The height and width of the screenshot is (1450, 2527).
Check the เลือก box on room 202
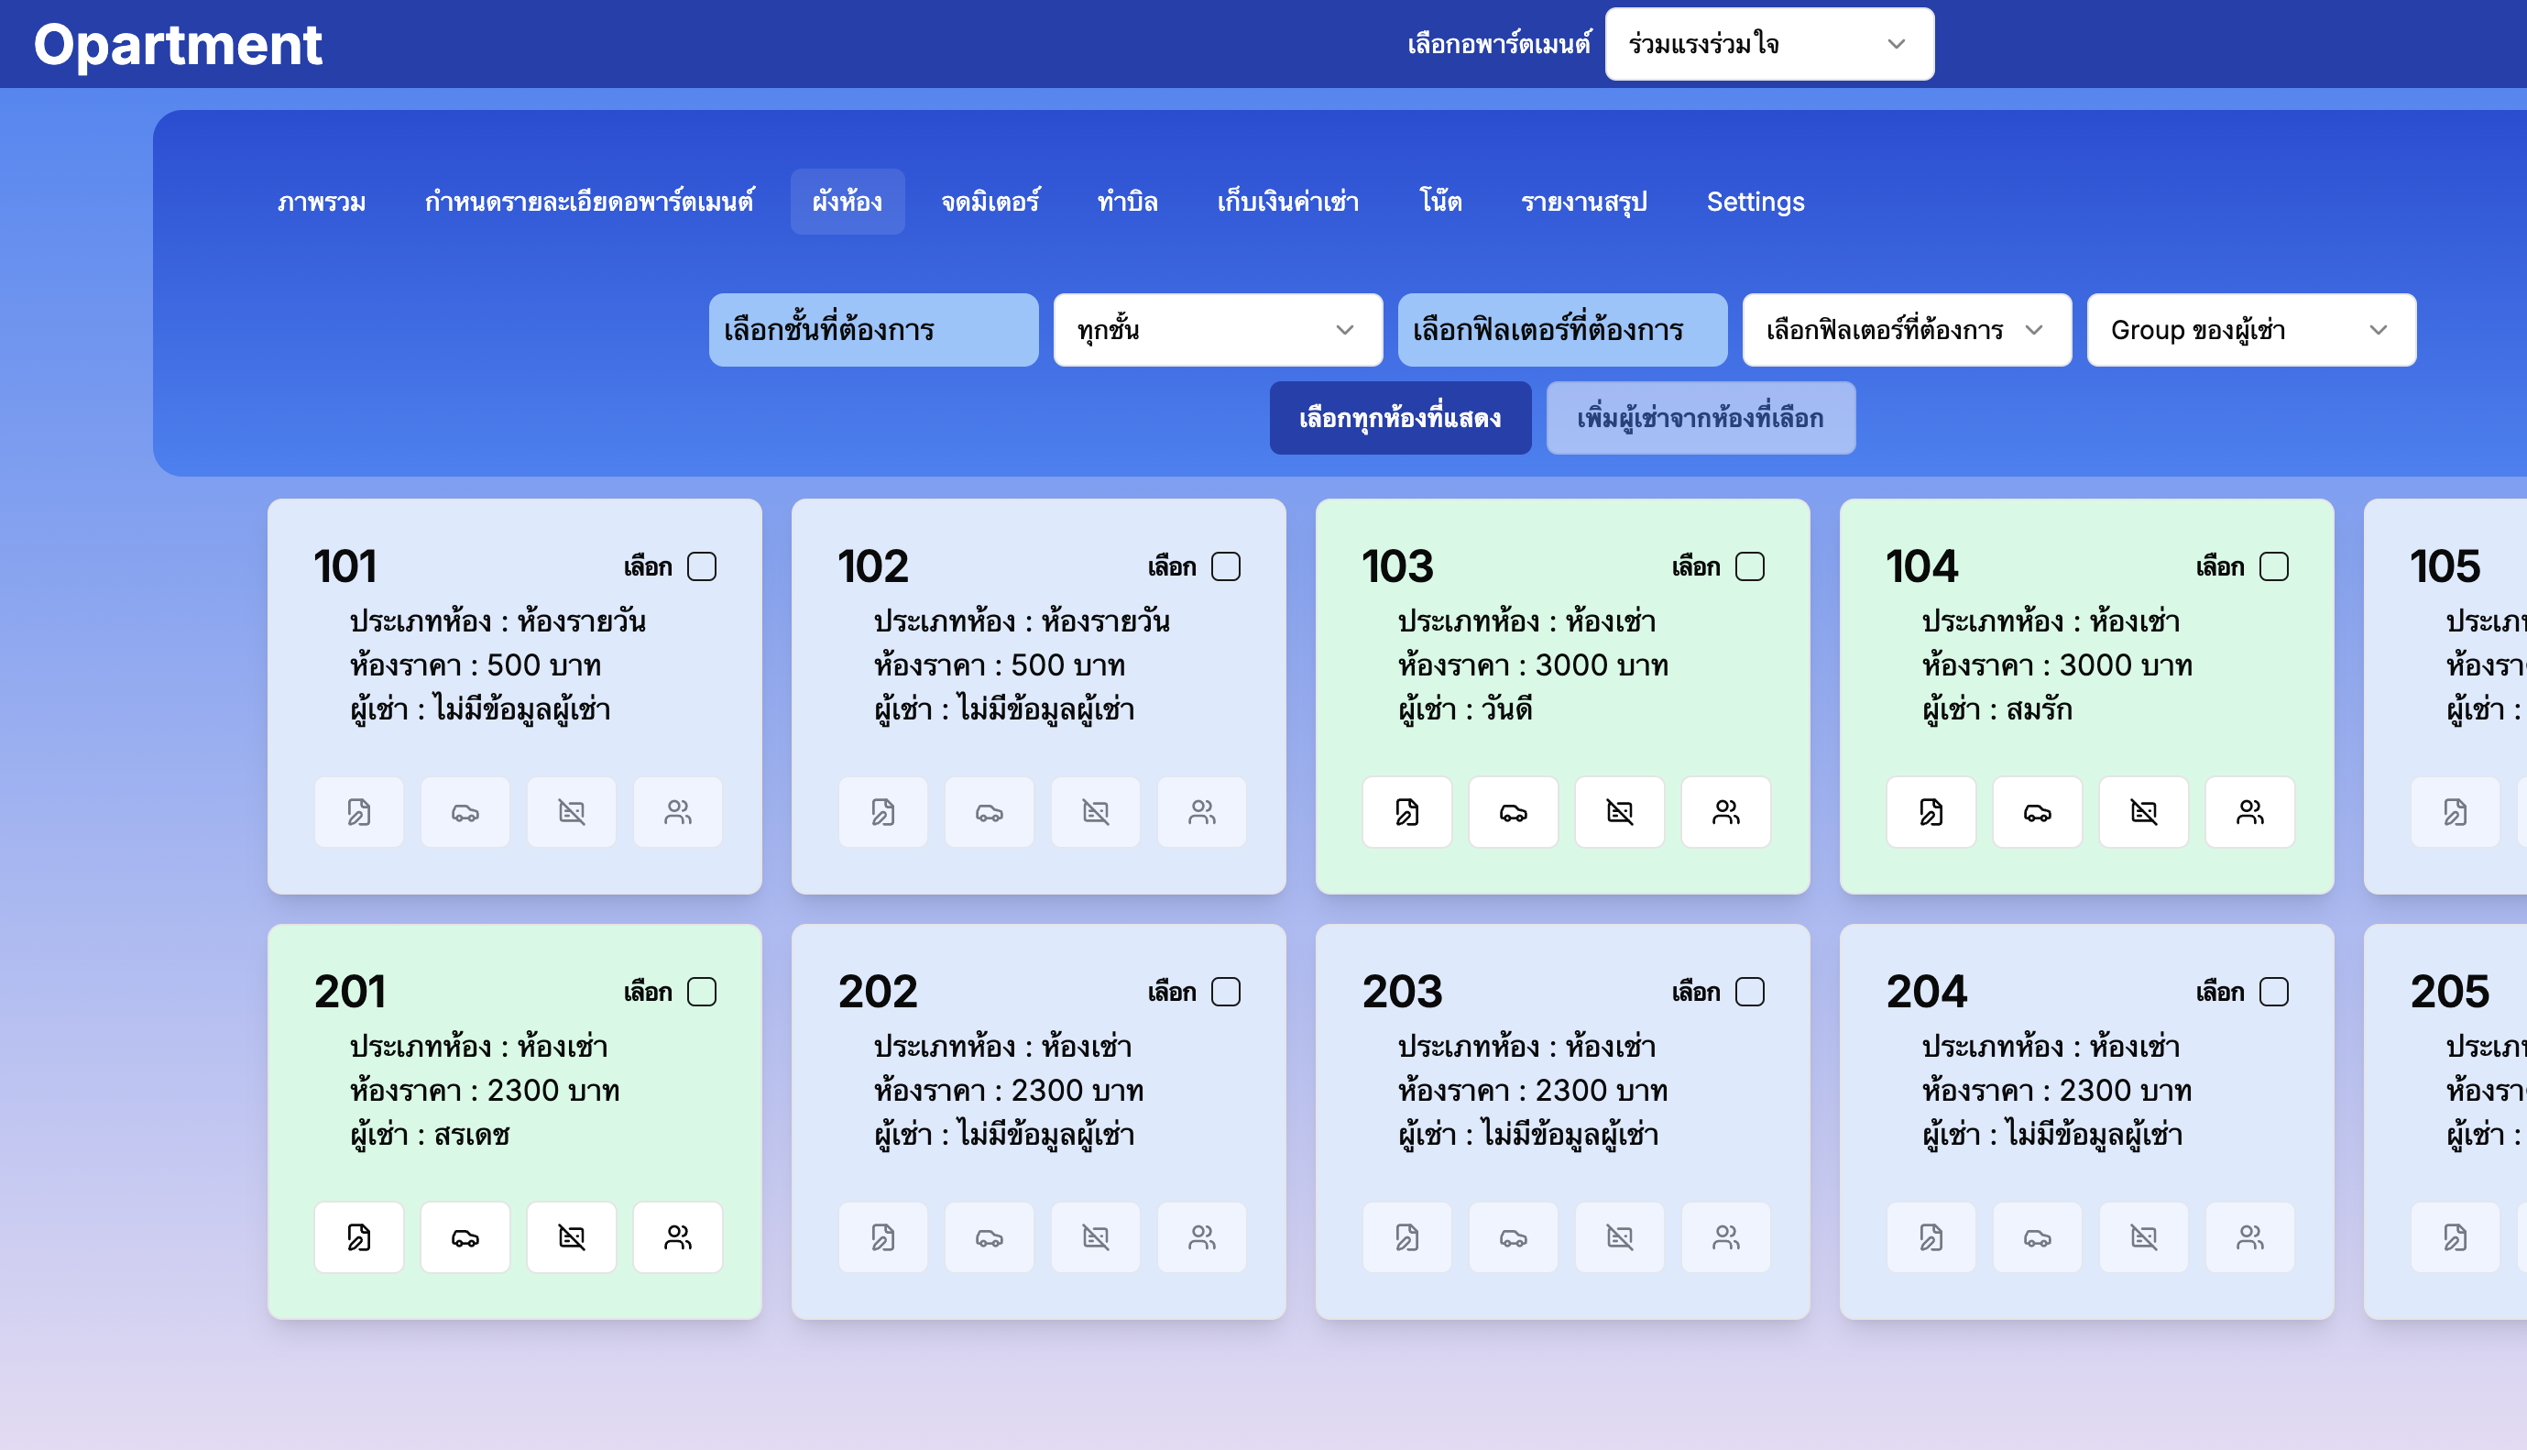coord(1225,992)
